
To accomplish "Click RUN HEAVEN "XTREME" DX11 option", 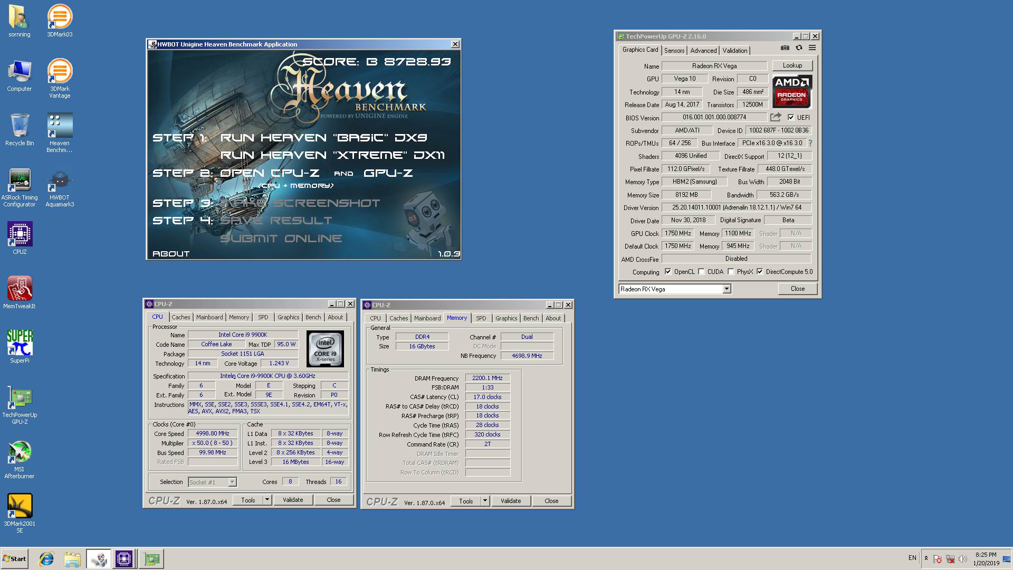I will (x=332, y=155).
